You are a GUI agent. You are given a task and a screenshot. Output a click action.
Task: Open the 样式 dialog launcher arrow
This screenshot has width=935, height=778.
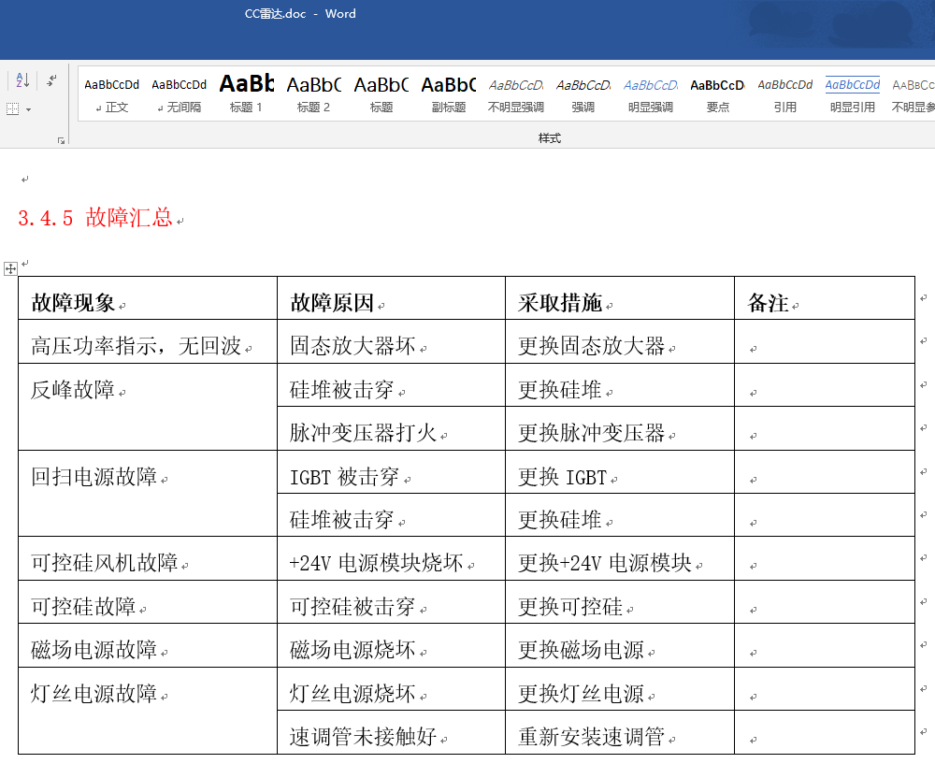point(61,138)
